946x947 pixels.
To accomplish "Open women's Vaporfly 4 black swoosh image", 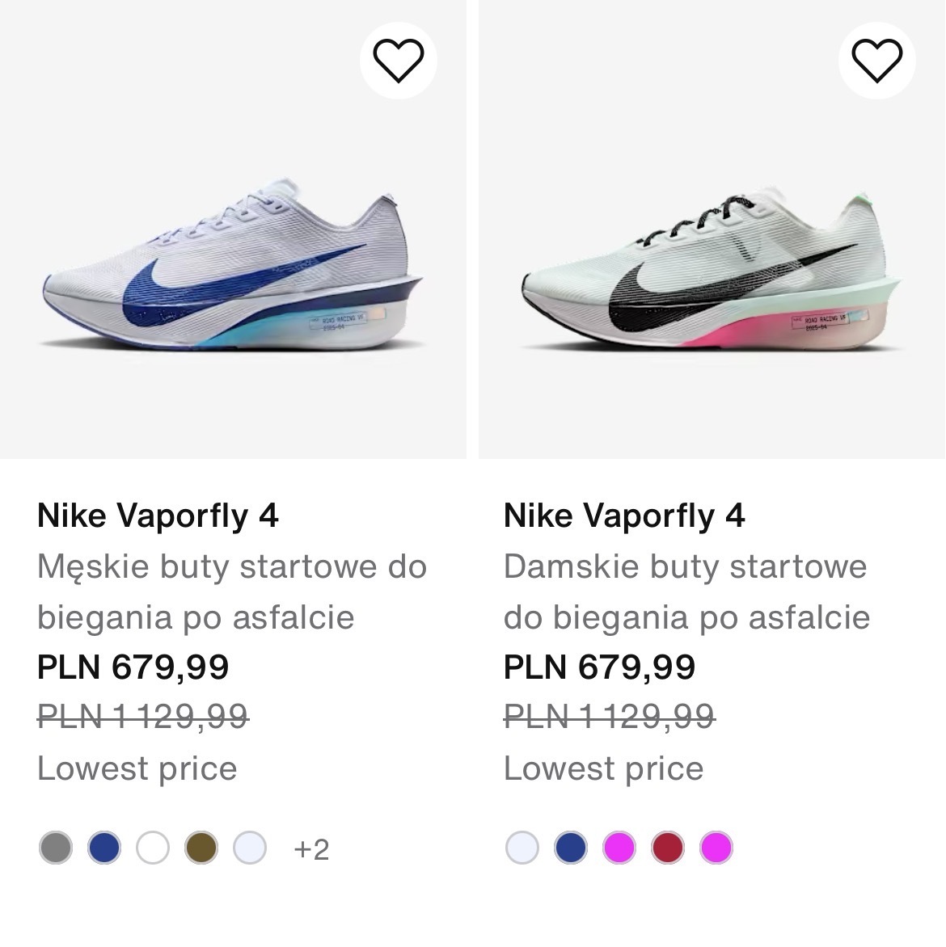I will pos(712,275).
